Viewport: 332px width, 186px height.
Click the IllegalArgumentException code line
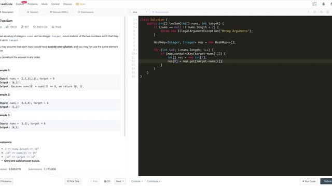(206, 31)
